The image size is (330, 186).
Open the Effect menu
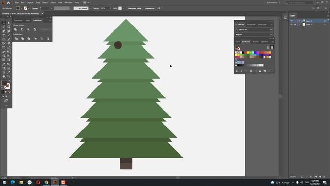click(x=53, y=3)
